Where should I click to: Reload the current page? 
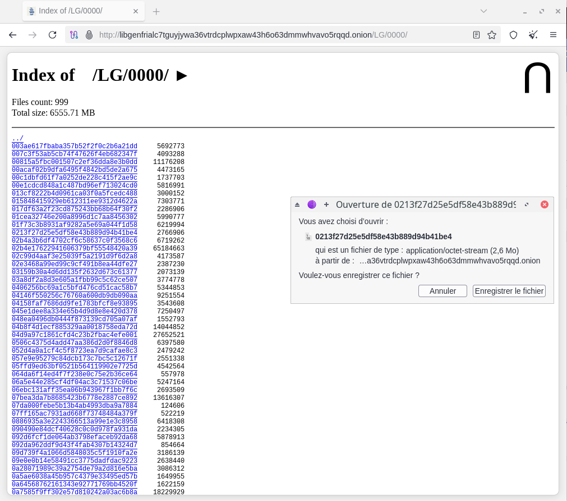pyautogui.click(x=52, y=35)
